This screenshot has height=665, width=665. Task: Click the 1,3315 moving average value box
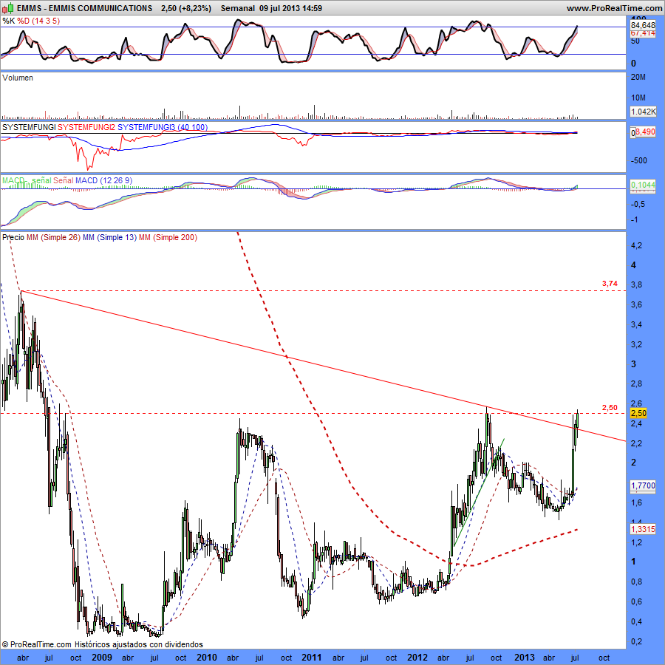point(643,529)
